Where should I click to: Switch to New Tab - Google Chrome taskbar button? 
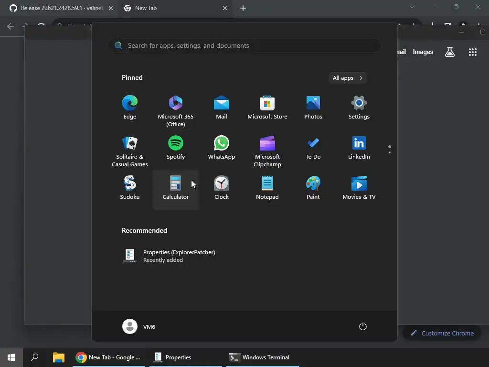coord(109,357)
